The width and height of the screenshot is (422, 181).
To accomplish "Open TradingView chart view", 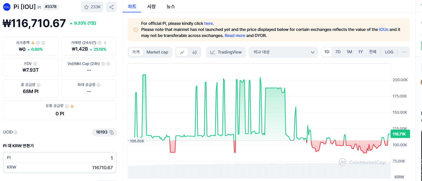I will (226, 52).
